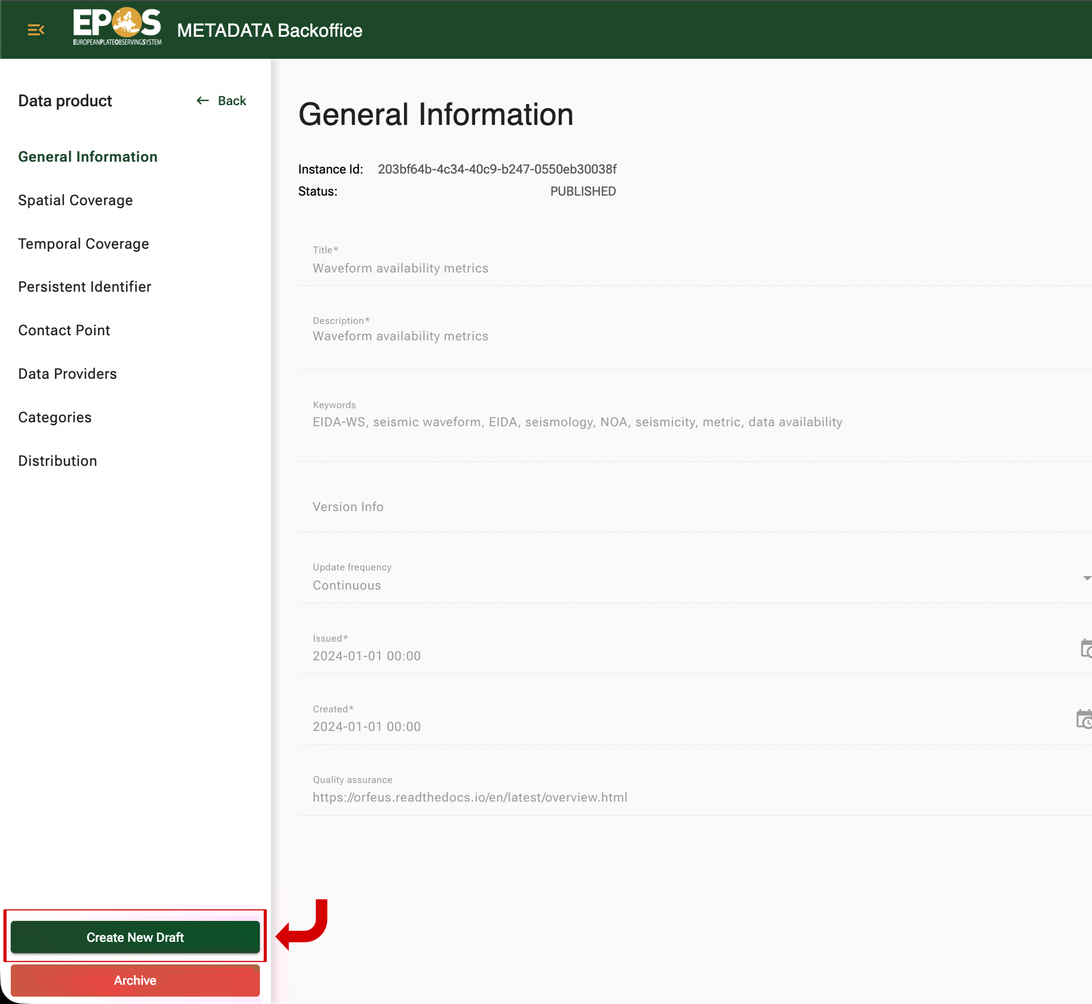Archive this data product

point(134,981)
